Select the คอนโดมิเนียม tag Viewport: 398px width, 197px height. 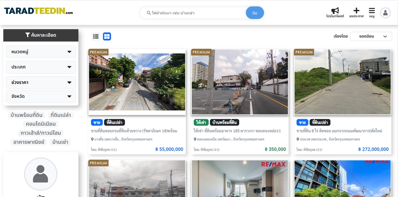click(41, 124)
